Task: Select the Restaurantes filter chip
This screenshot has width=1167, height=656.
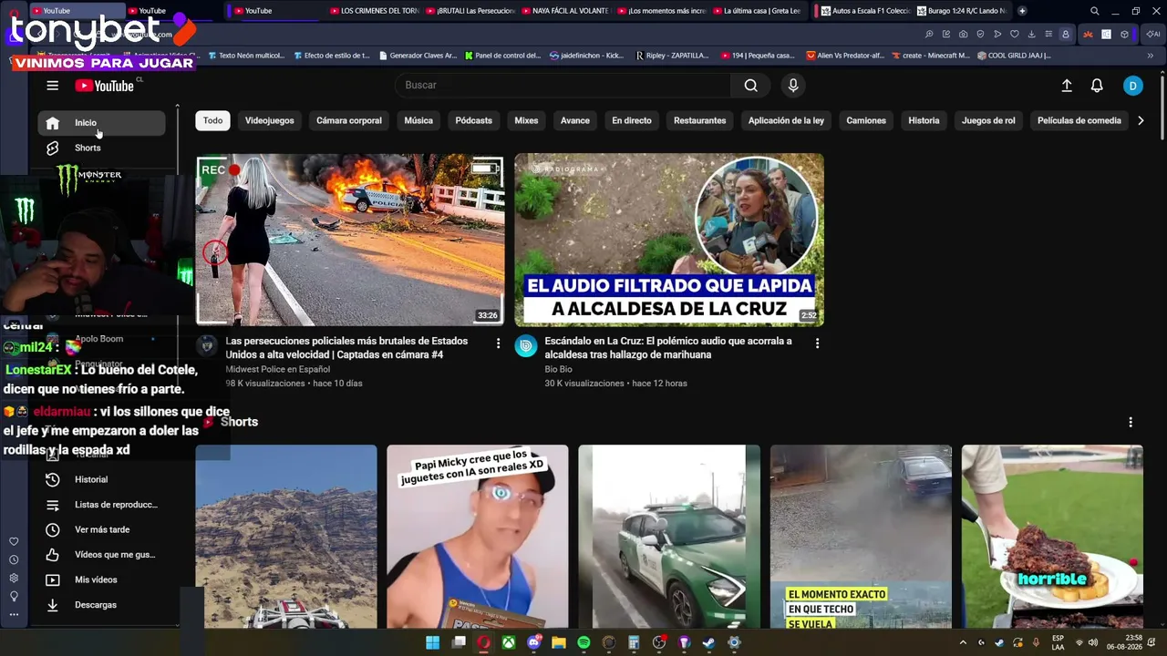Action: [700, 120]
